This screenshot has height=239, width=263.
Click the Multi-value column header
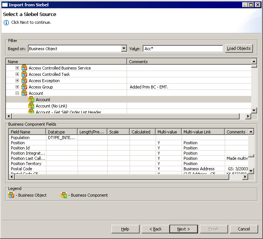[169, 132]
